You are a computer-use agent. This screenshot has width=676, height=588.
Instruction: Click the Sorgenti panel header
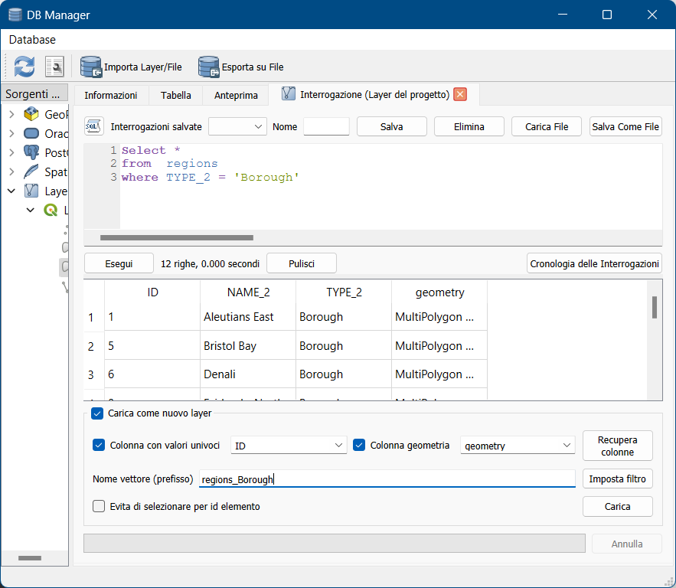tap(34, 93)
